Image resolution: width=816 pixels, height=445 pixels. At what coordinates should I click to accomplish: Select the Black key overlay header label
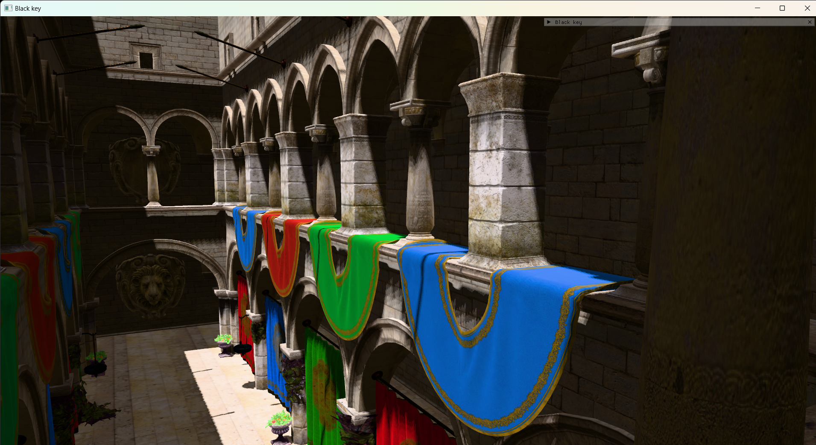tap(568, 22)
